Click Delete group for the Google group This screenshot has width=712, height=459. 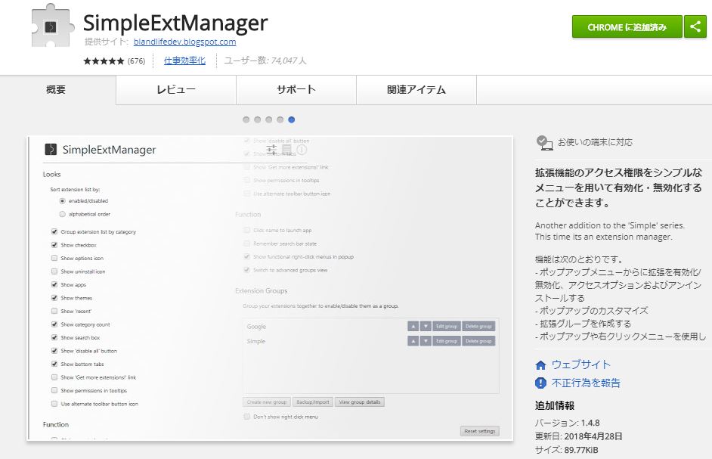(478, 327)
